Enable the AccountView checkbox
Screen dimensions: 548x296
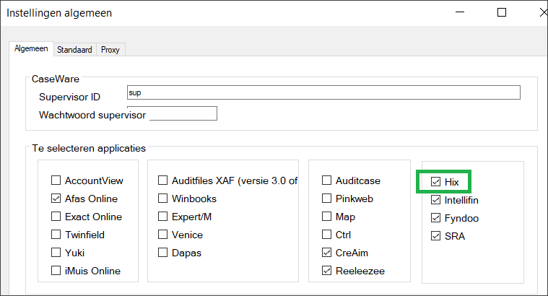click(56, 180)
